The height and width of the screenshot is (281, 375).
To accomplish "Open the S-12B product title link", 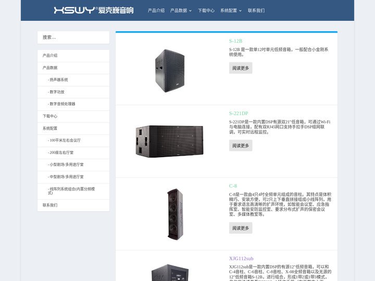I will click(x=235, y=41).
